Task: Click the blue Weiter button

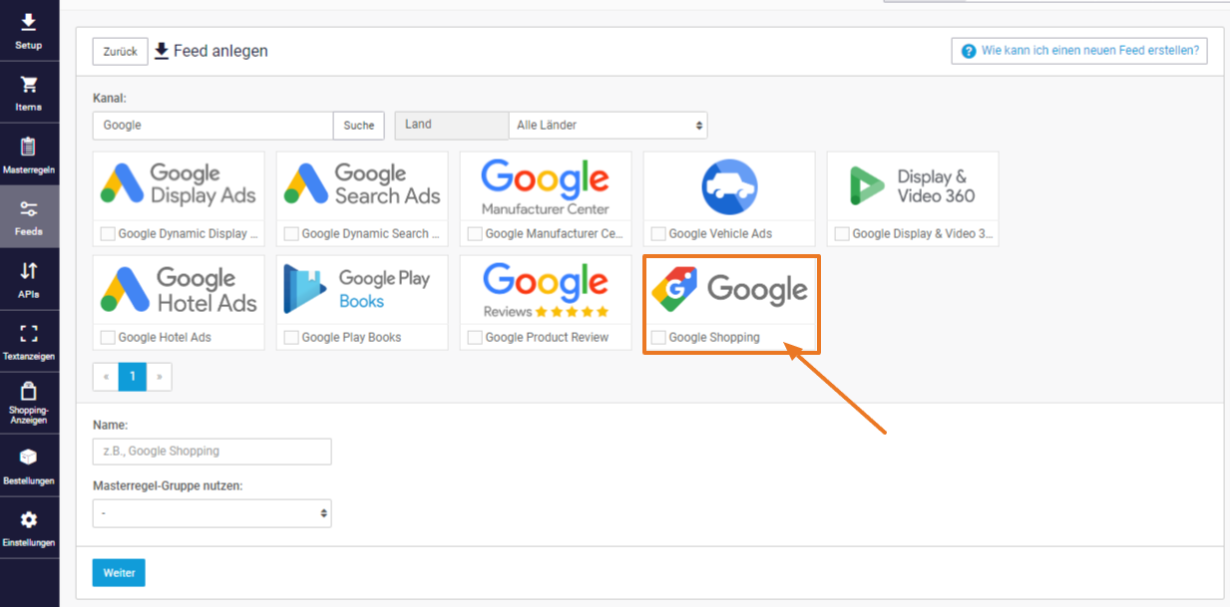Action: coord(119,573)
